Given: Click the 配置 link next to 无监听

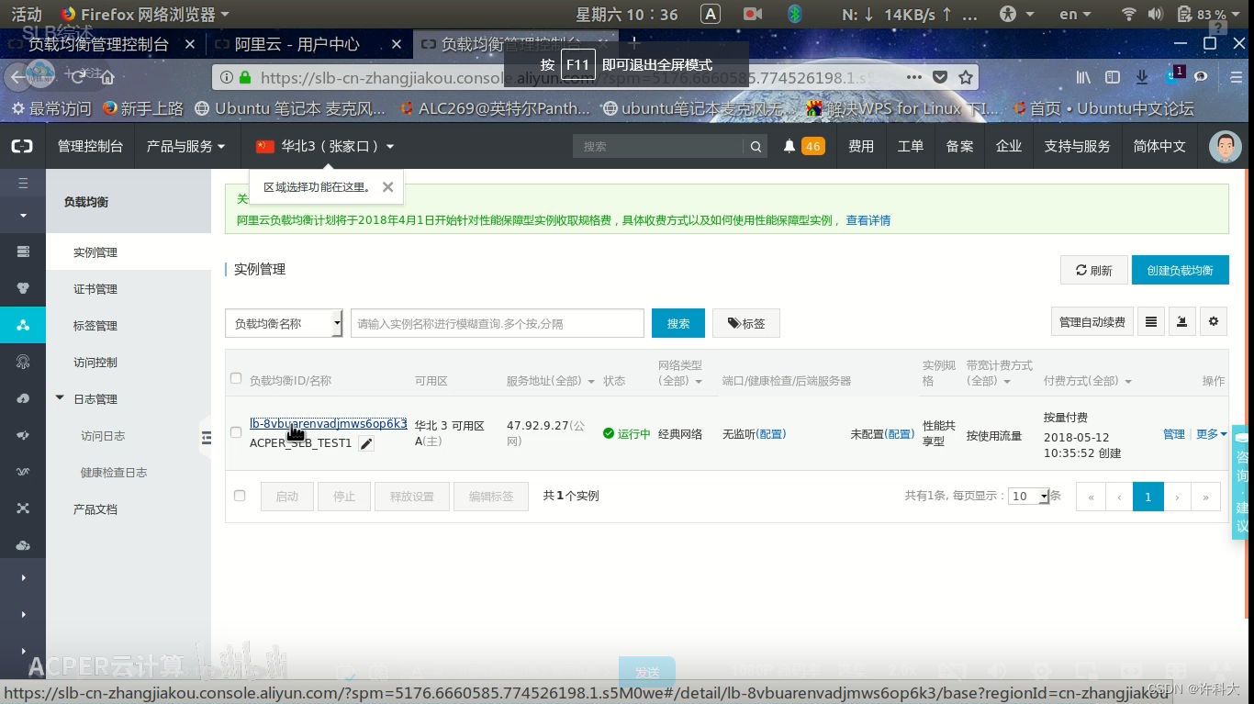Looking at the screenshot, I should click(771, 434).
